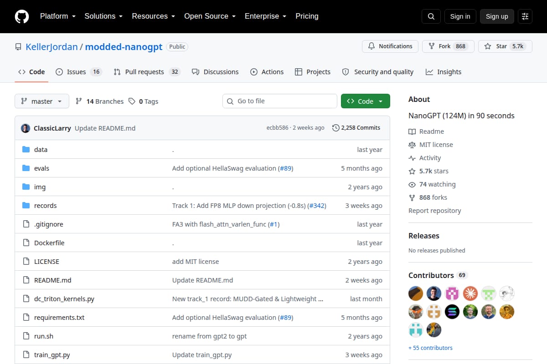Switch to the Projects tab
Screen dimensions: 547x364
click(313, 72)
